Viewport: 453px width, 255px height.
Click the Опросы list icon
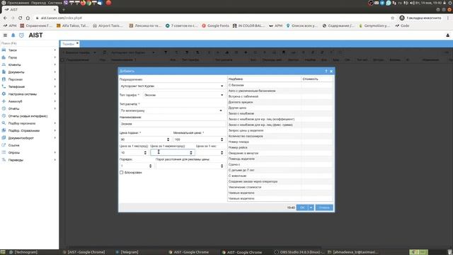[4, 152]
